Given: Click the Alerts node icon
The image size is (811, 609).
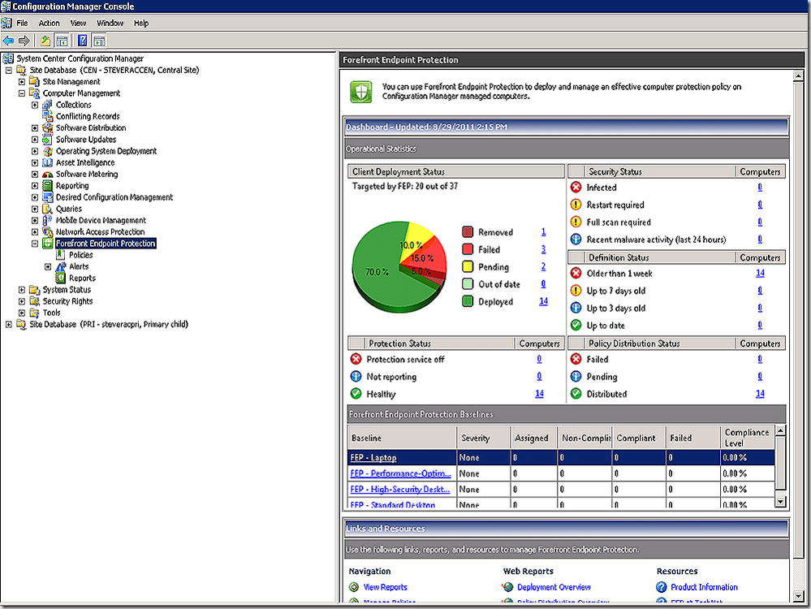Looking at the screenshot, I should click(x=61, y=266).
